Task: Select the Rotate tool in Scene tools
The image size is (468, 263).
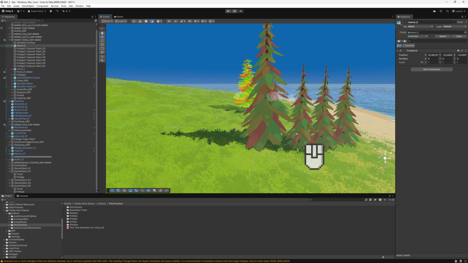Action: [102, 41]
